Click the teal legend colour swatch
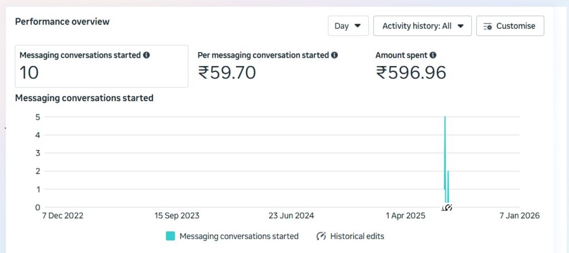Image resolution: width=569 pixels, height=253 pixels. click(170, 236)
